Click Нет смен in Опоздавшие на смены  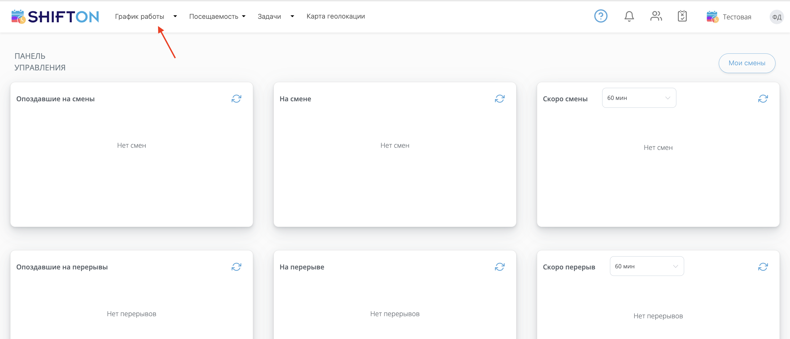[x=131, y=145]
